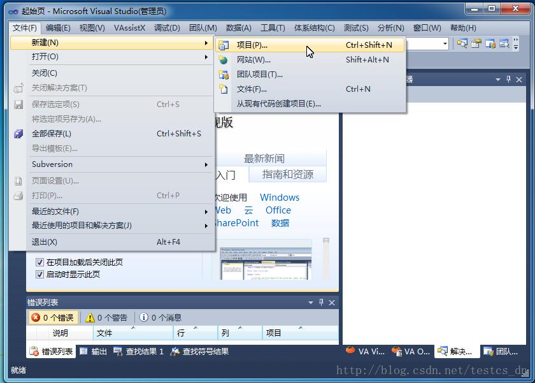Sort the error list by 文件 column
This screenshot has width=535, height=383.
click(x=133, y=333)
